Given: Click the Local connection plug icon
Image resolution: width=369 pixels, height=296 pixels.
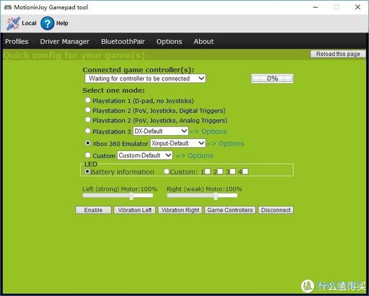Looking at the screenshot, I should pos(13,23).
